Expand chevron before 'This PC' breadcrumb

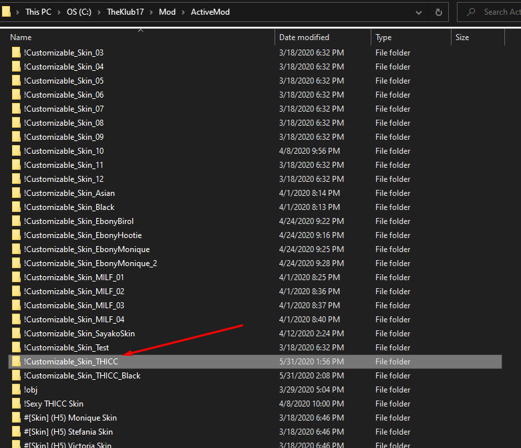click(x=17, y=12)
